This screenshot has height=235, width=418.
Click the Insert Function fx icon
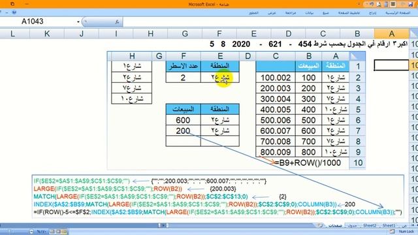pos(117,22)
